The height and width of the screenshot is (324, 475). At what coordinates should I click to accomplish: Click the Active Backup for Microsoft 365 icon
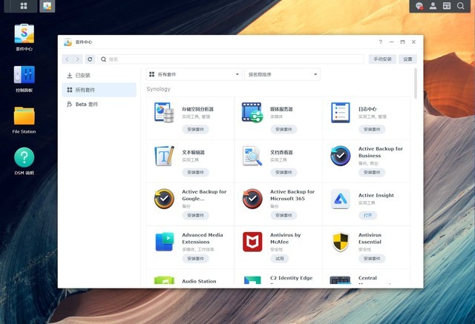[x=252, y=199]
